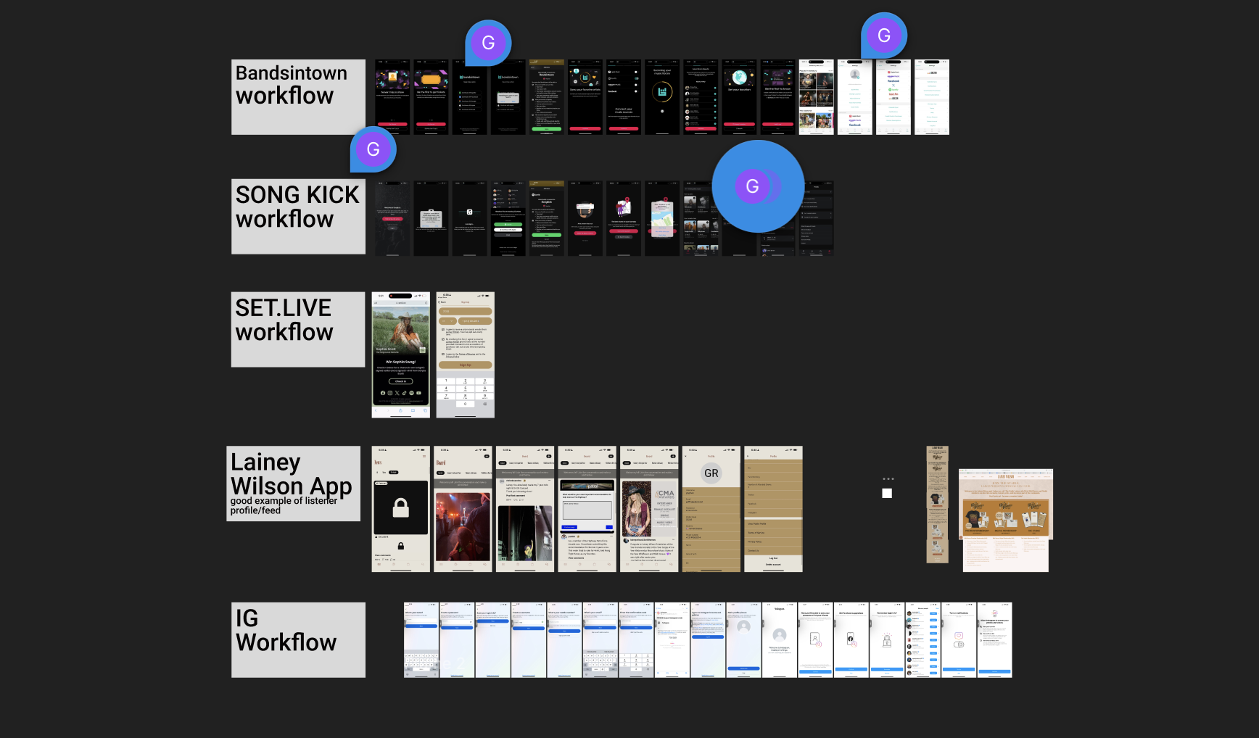Select the Bandsintown workflow label

298,96
